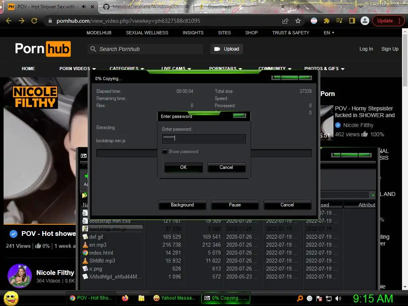
Task: Click the address bar URL
Action: point(128,21)
